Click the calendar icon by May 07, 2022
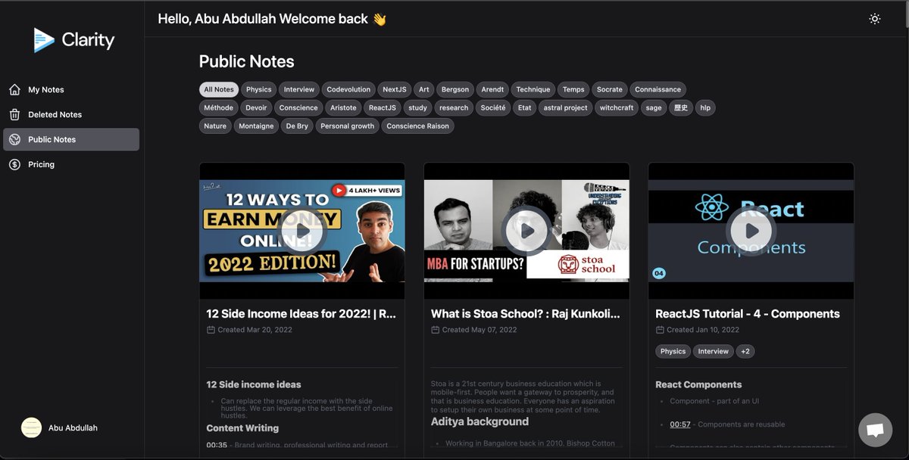Screen dimensions: 909x460 pos(435,330)
